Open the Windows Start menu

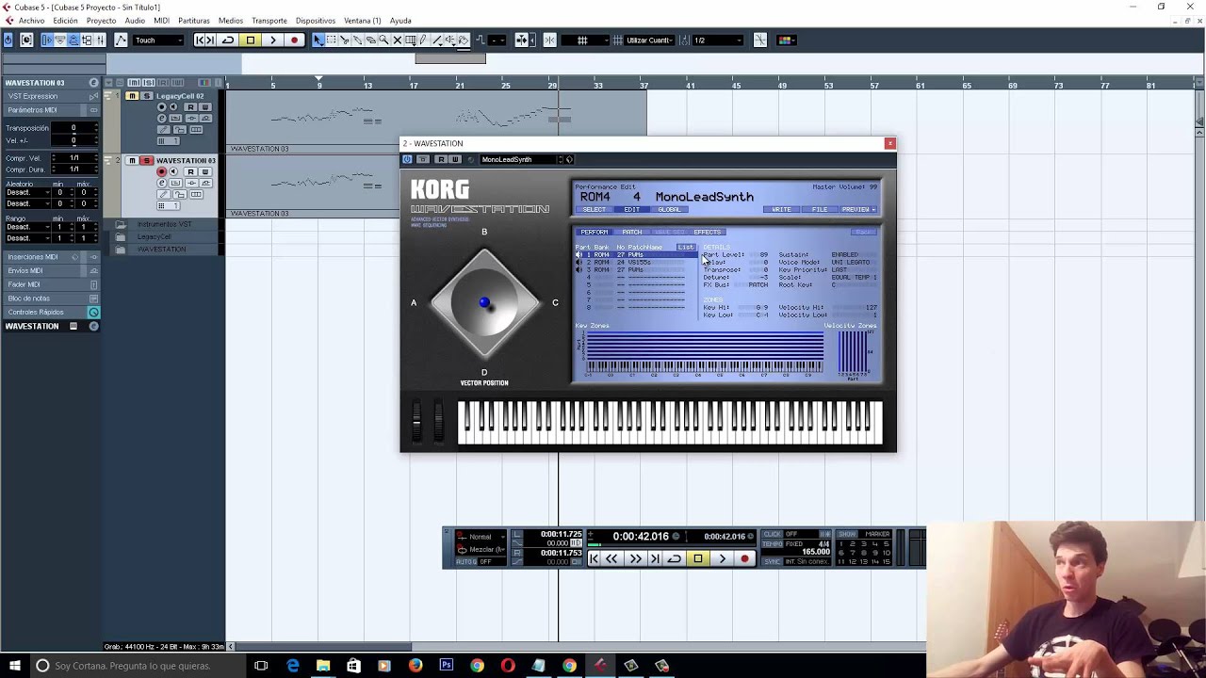(x=16, y=666)
